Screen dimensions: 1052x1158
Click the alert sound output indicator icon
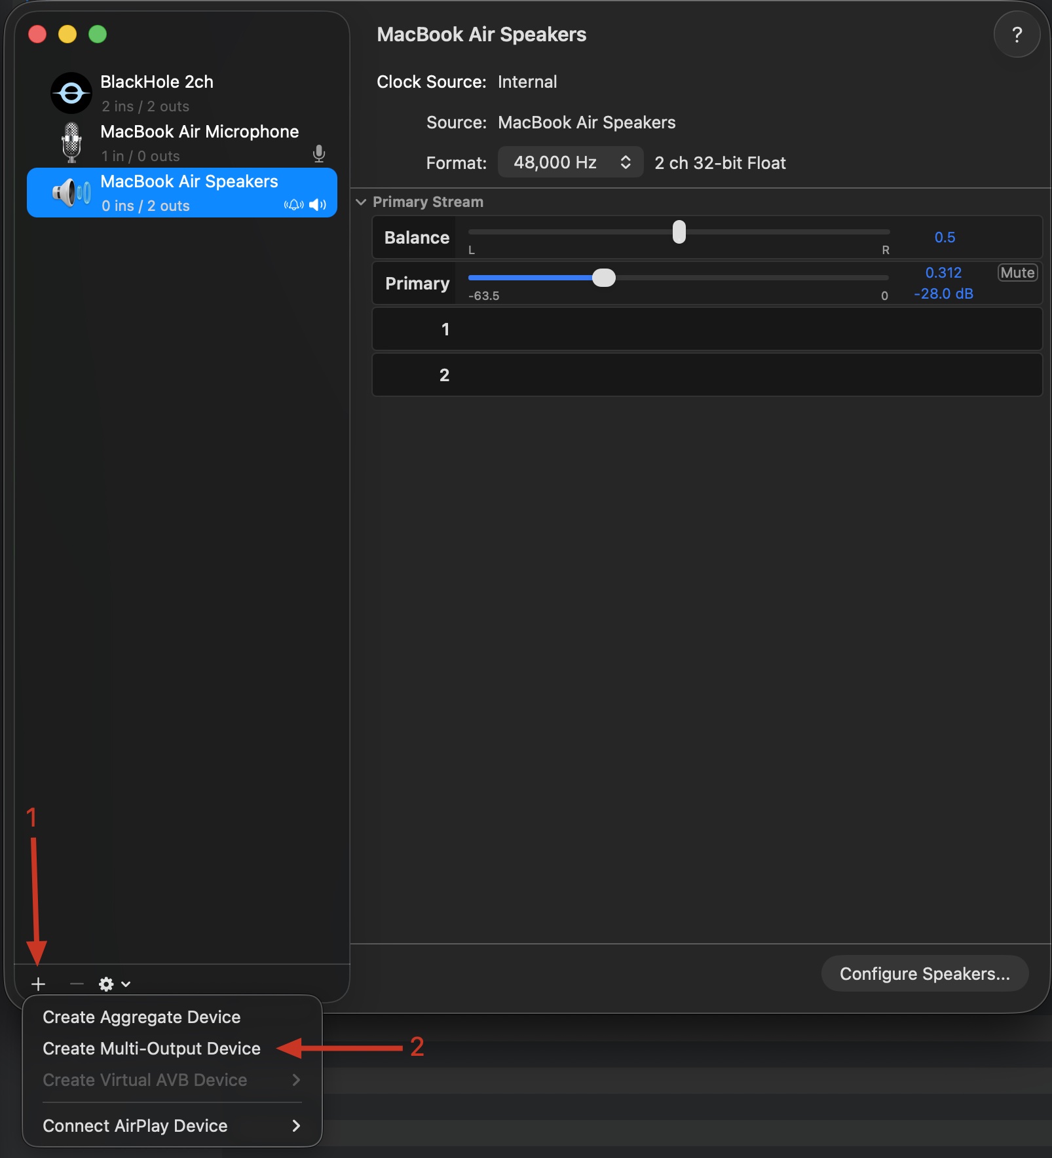tap(293, 205)
